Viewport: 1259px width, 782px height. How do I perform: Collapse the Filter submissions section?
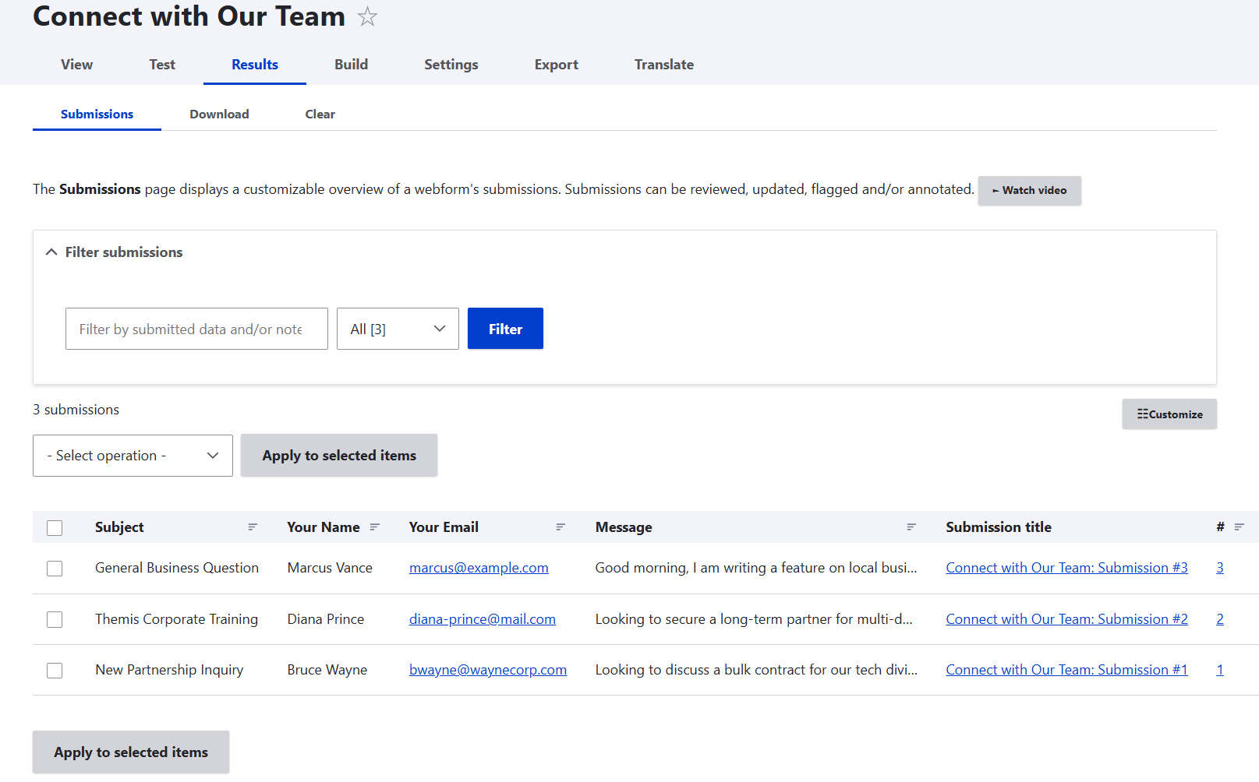pos(114,252)
